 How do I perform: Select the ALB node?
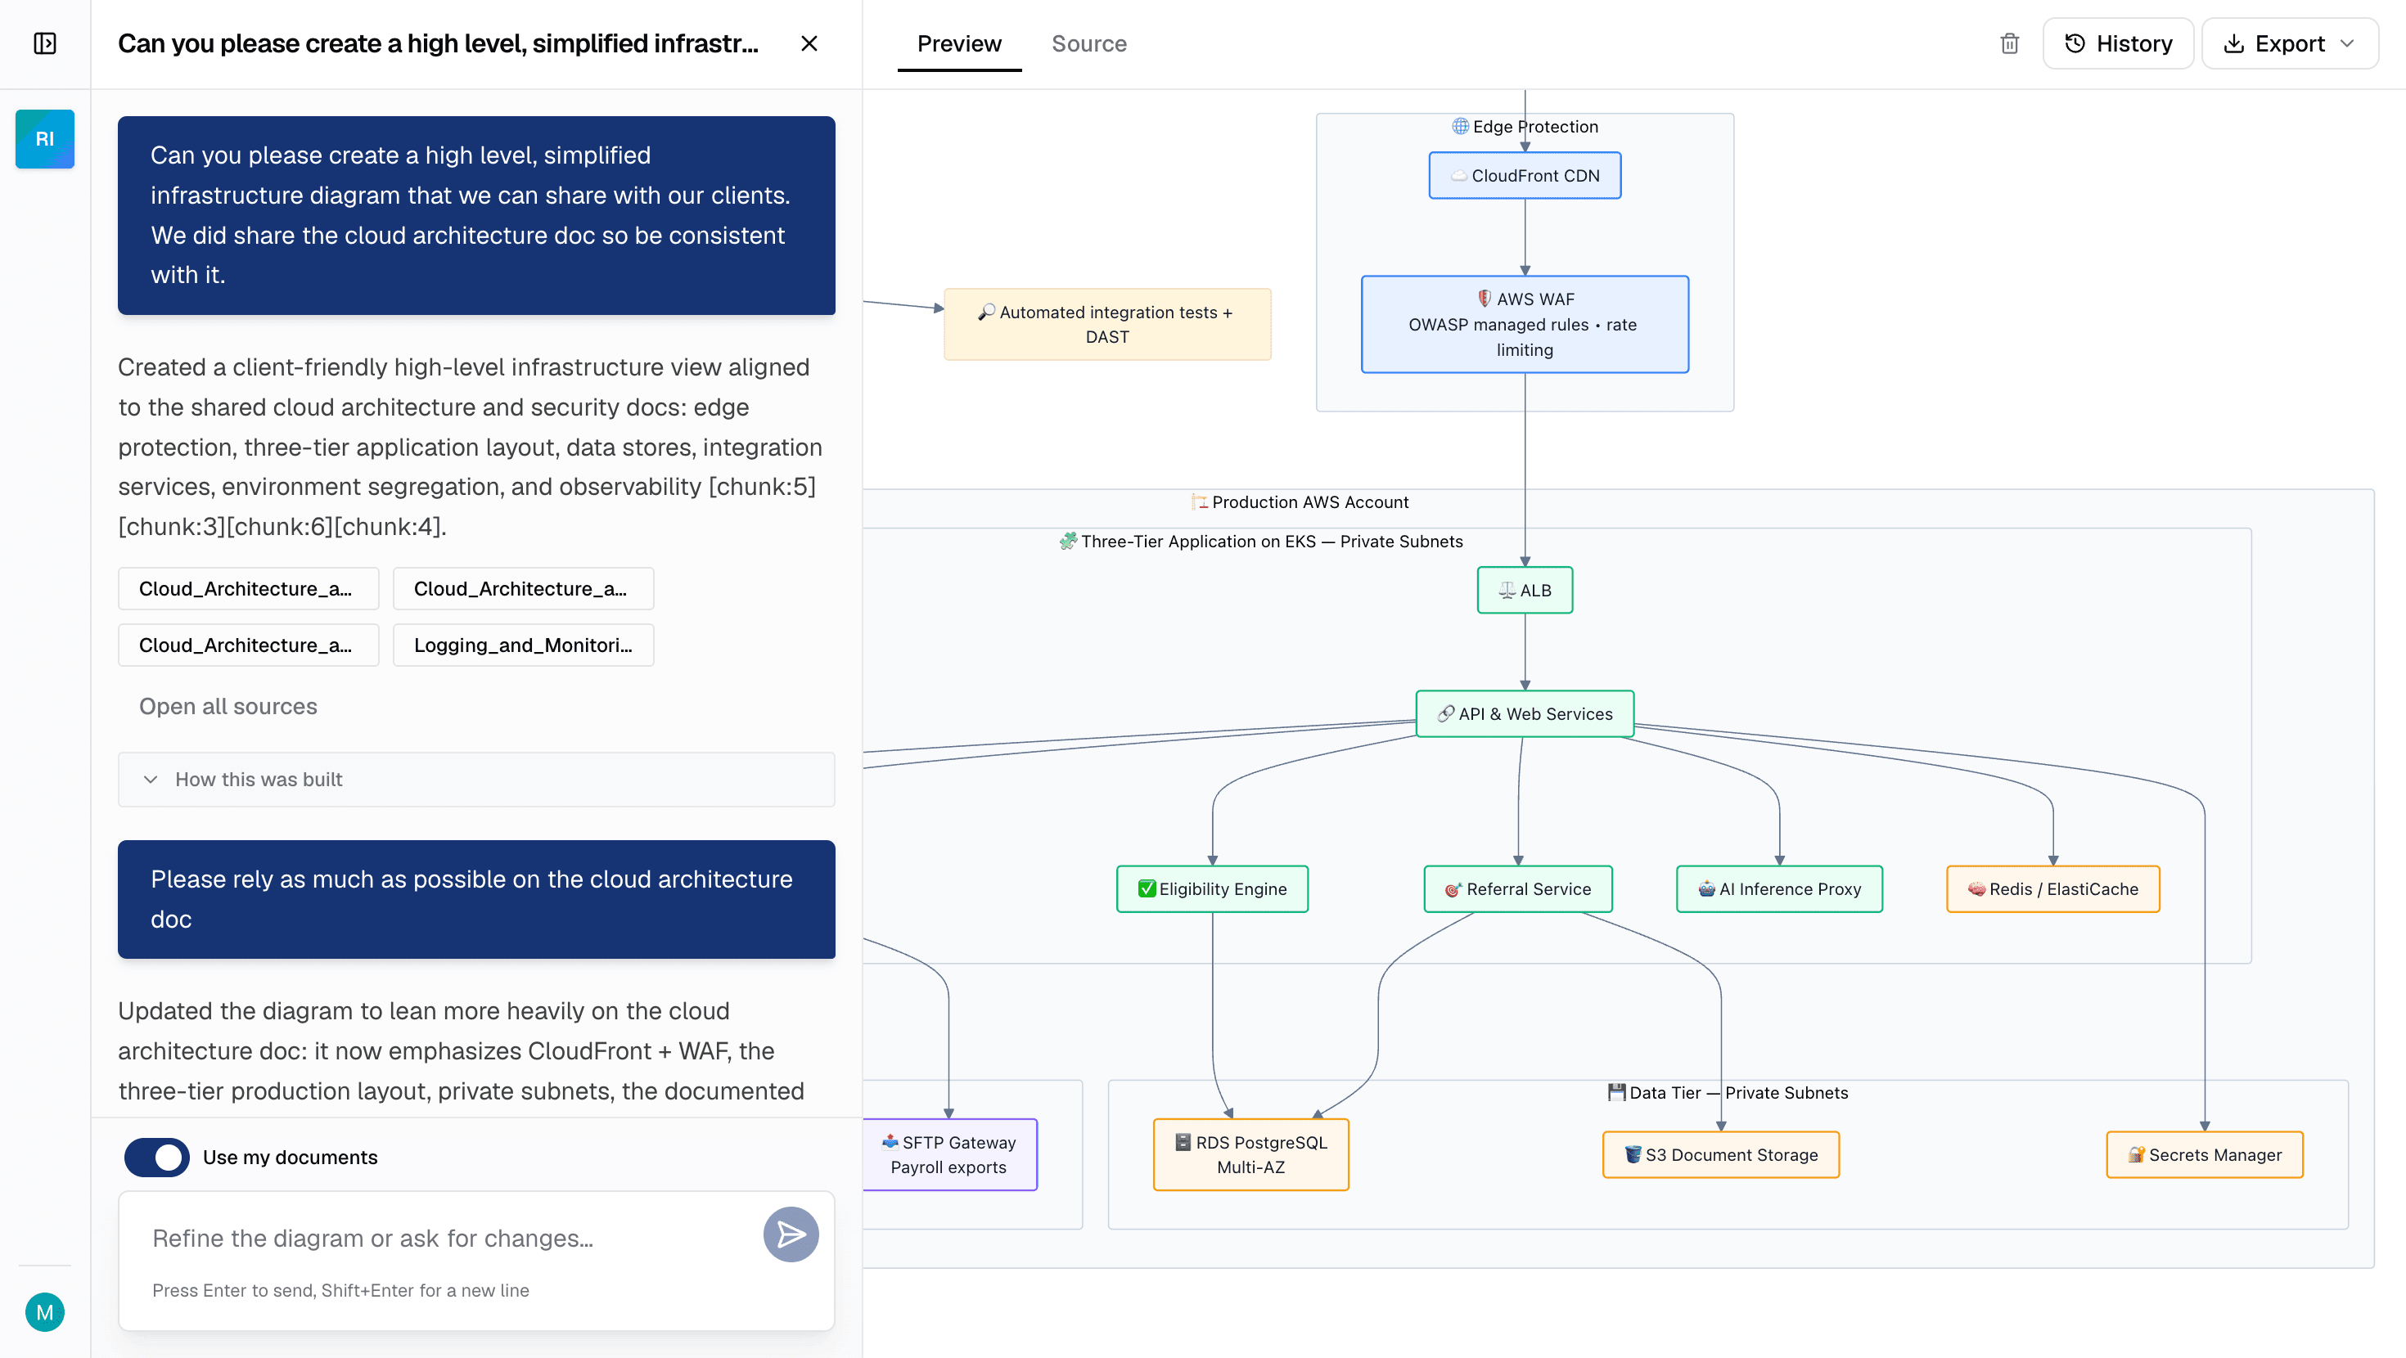[1525, 591]
